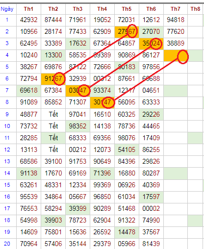Click cell value 72031
The width and height of the screenshot is (204, 249).
tap(127, 20)
